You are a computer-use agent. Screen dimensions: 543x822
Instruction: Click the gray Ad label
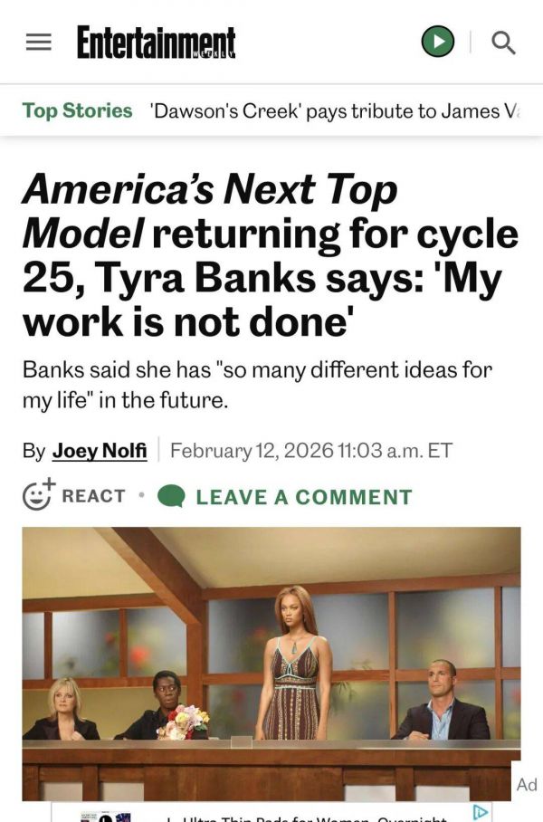[527, 785]
